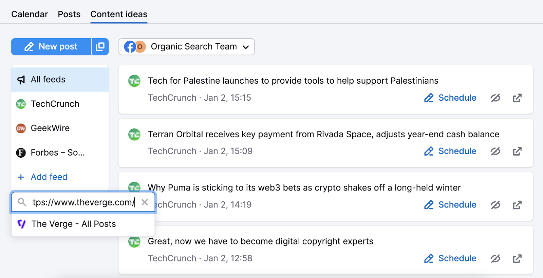Select the Content ideas tab
Image resolution: width=543 pixels, height=278 pixels.
coord(119,14)
